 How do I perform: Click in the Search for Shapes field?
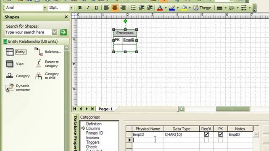(x=28, y=32)
